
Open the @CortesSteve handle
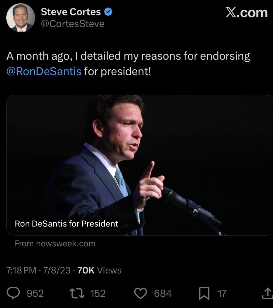(x=72, y=24)
